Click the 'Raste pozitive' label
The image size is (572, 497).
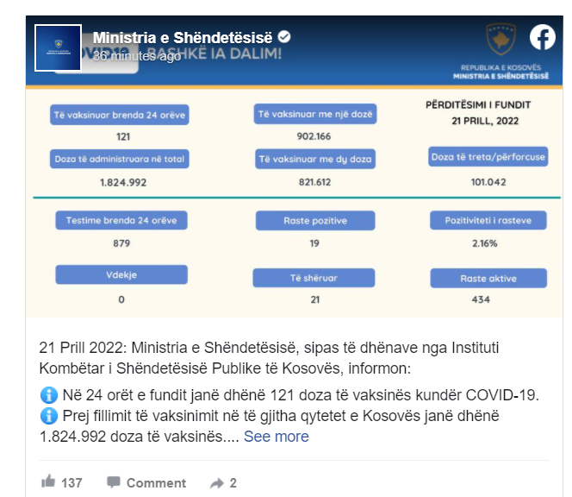pos(314,221)
